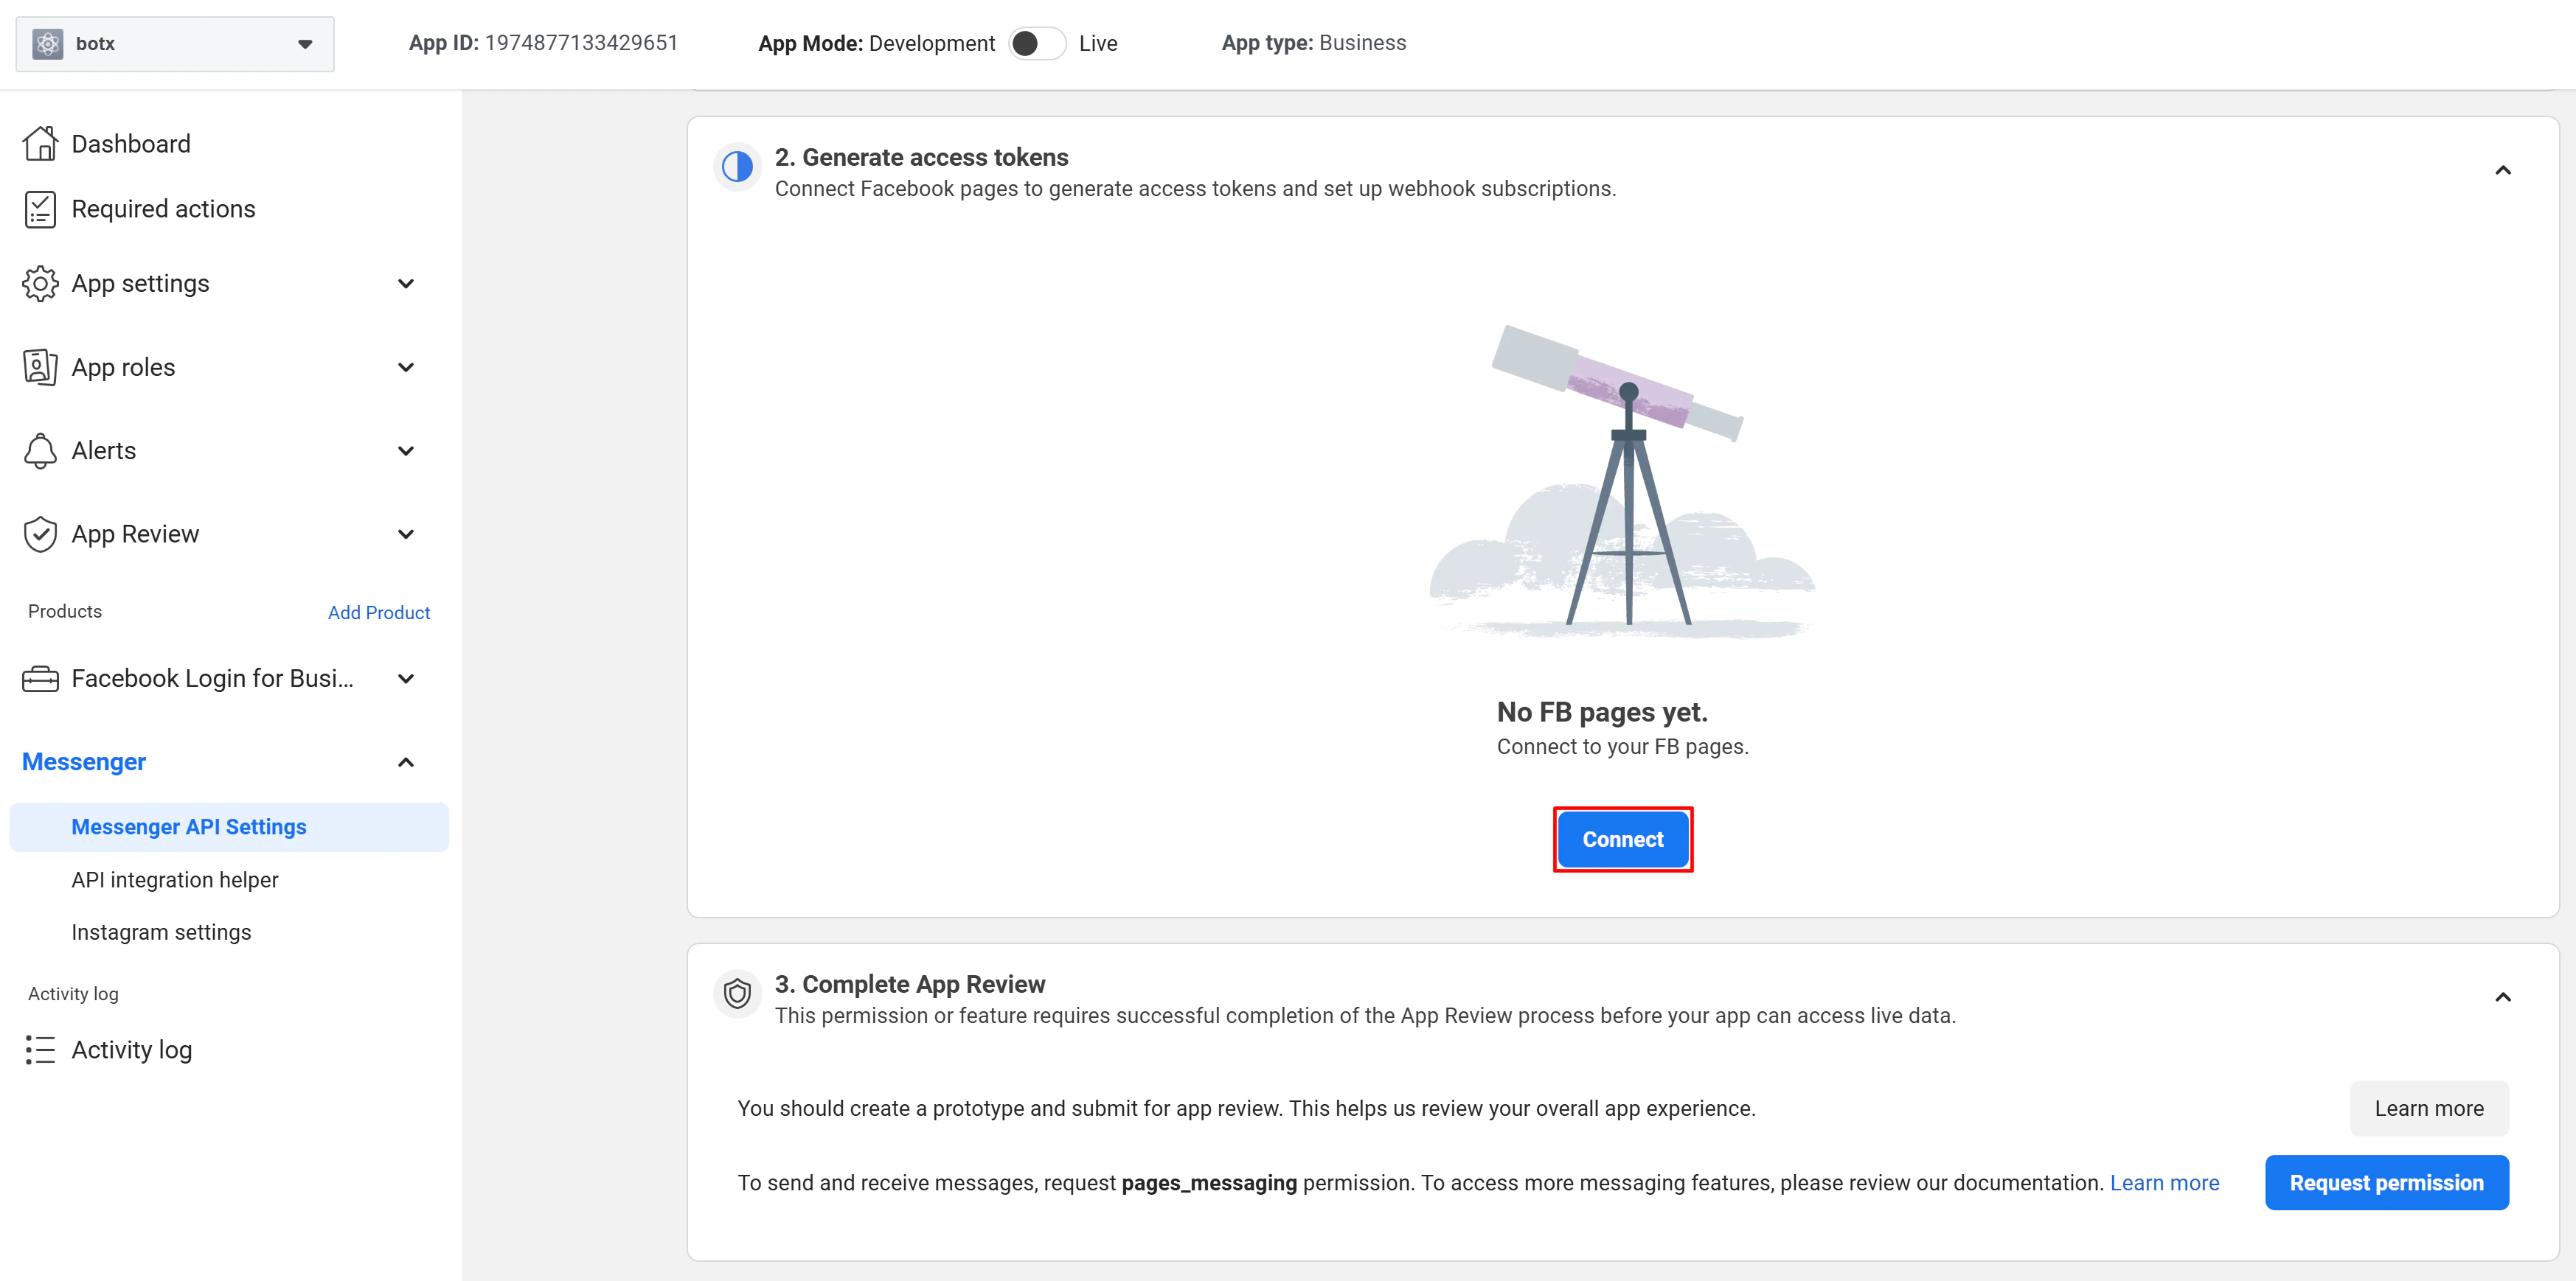Open Instagram settings
The width and height of the screenshot is (2576, 1281).
[x=161, y=932]
